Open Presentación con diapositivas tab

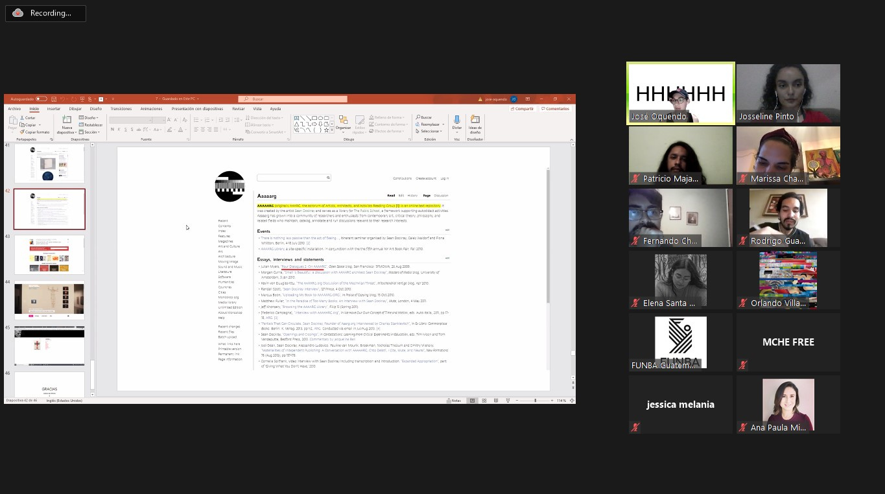click(x=197, y=109)
